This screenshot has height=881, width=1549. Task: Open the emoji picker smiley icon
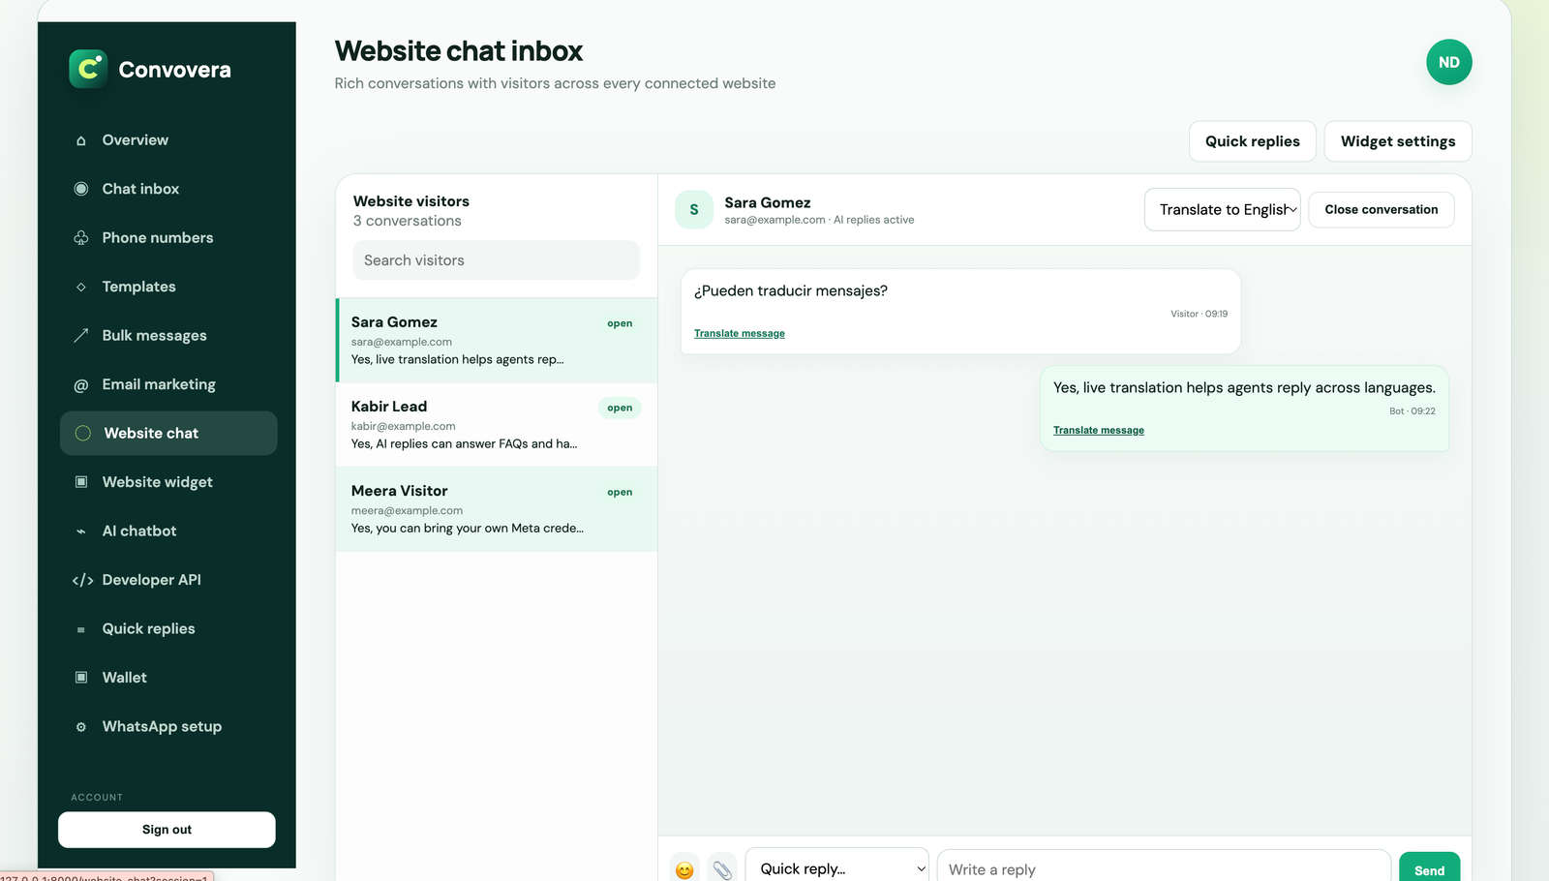684,869
